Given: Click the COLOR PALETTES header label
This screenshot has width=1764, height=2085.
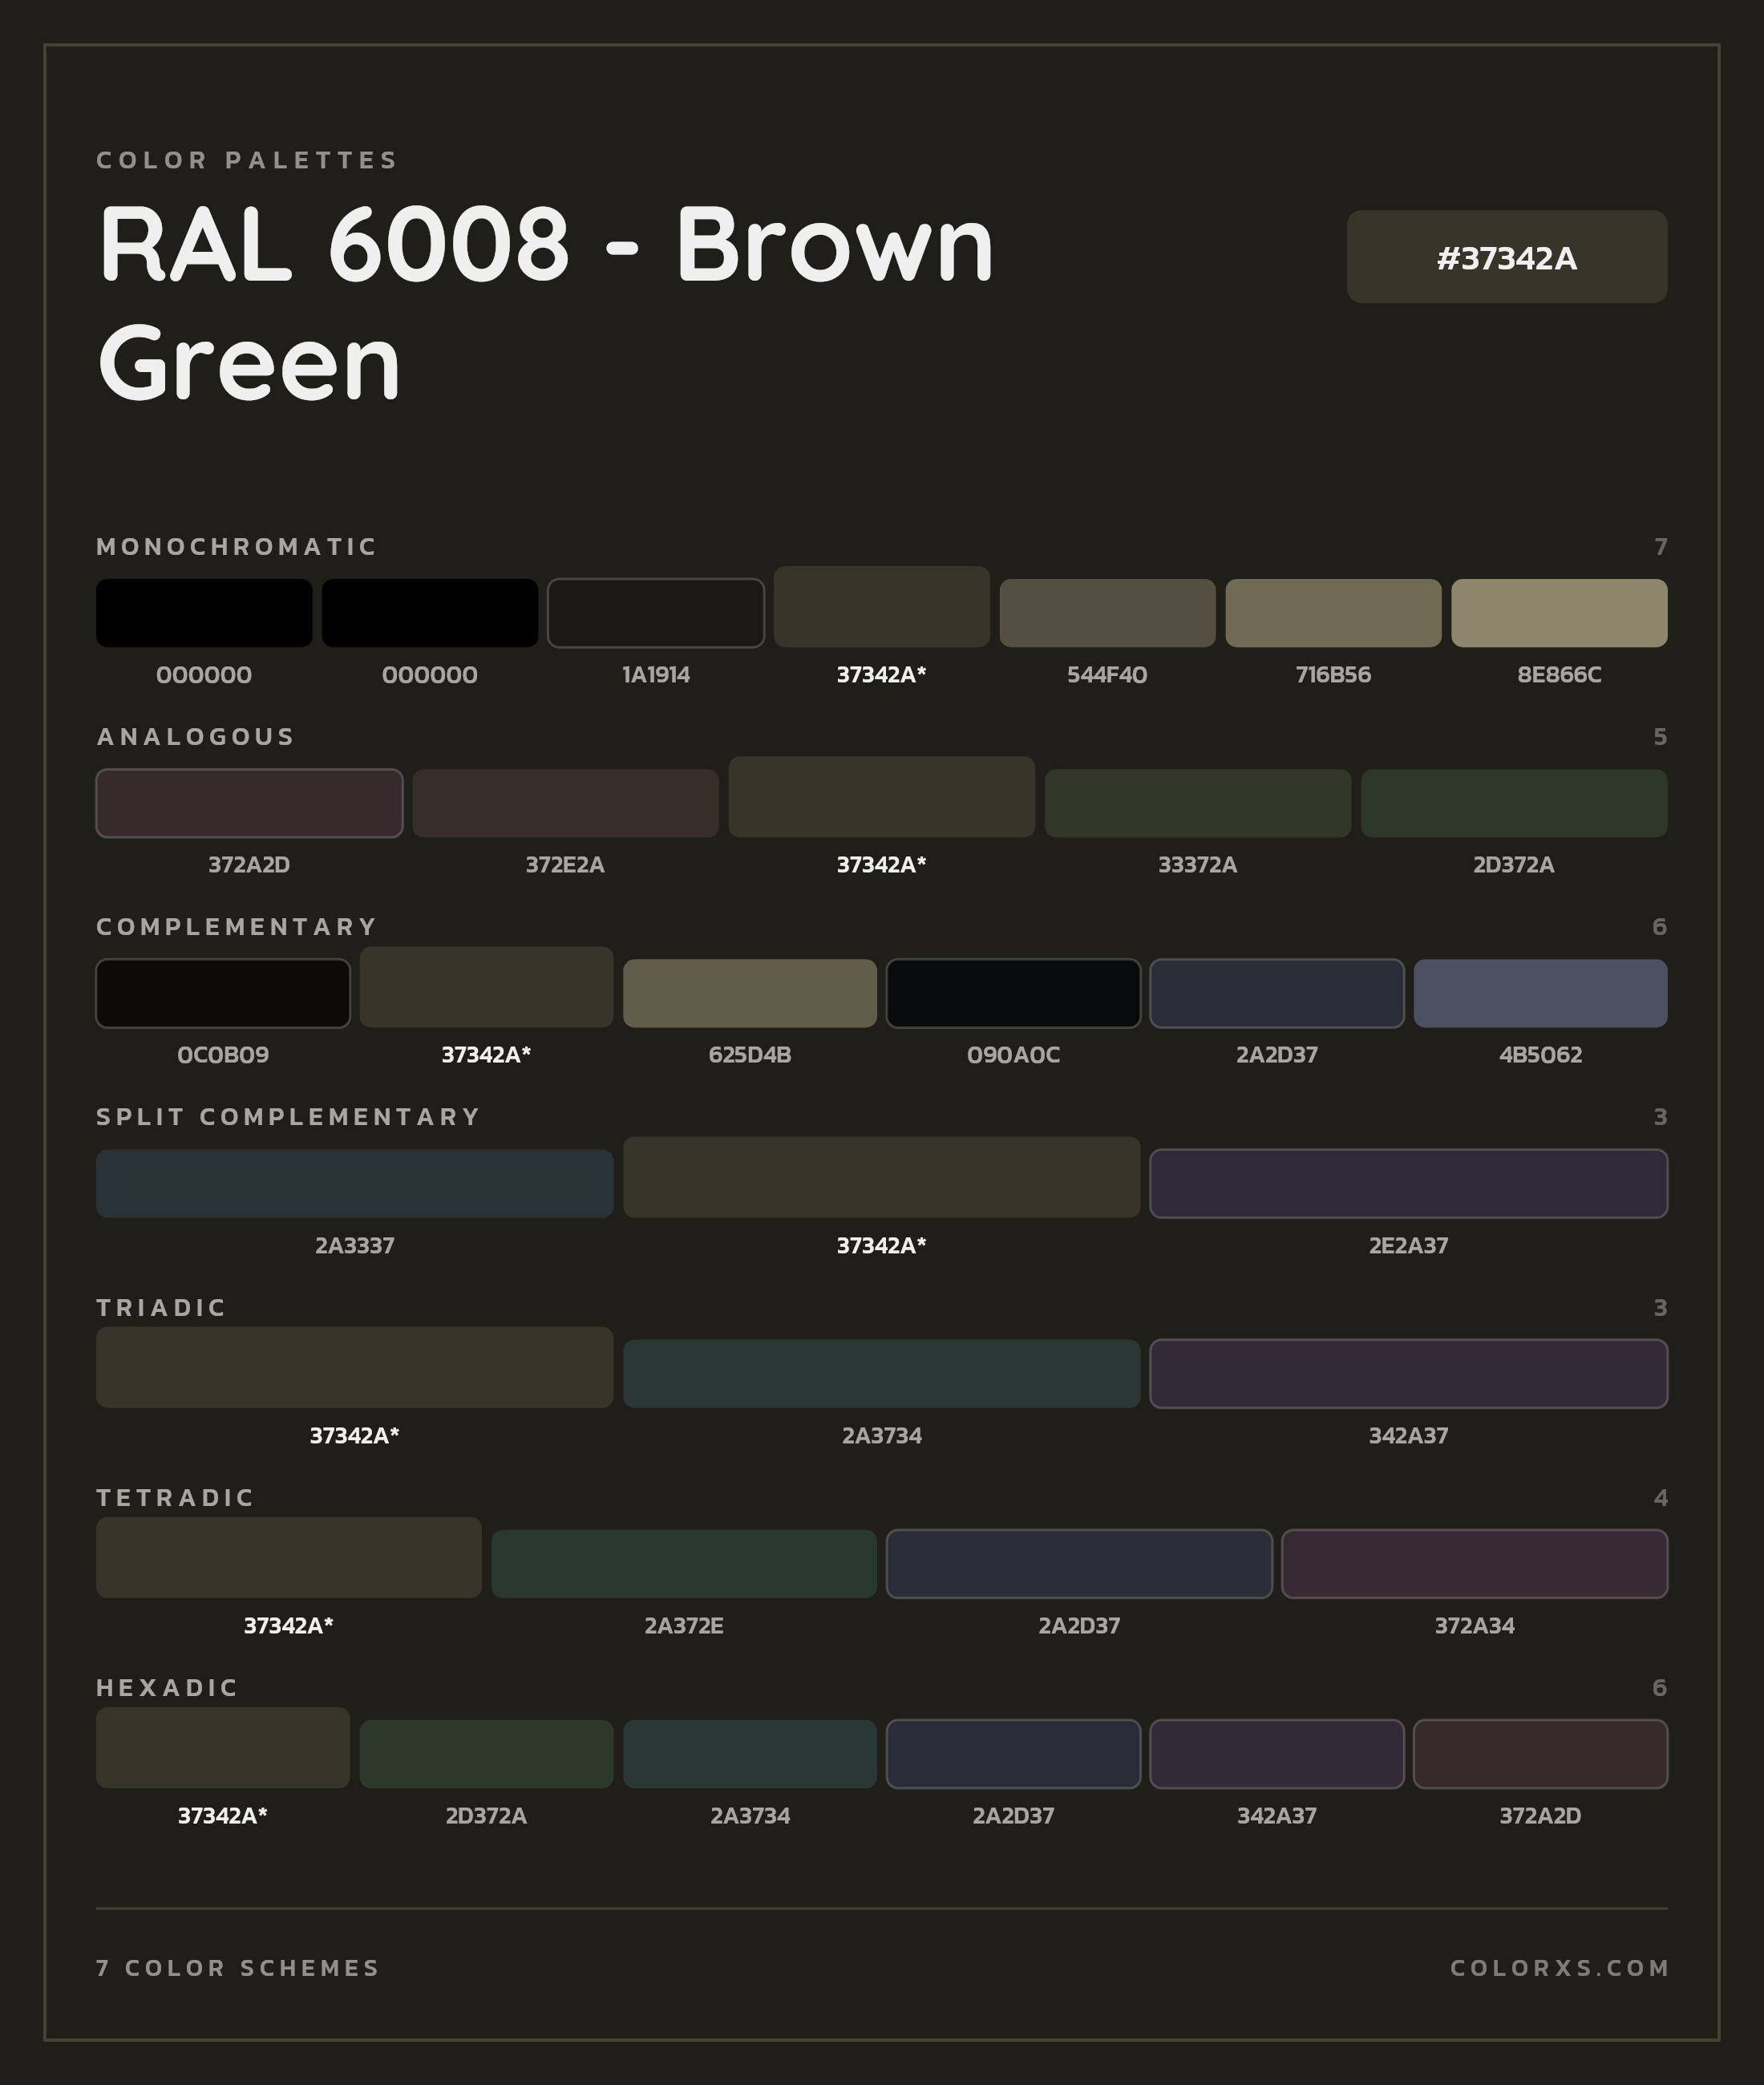Looking at the screenshot, I should pyautogui.click(x=247, y=160).
